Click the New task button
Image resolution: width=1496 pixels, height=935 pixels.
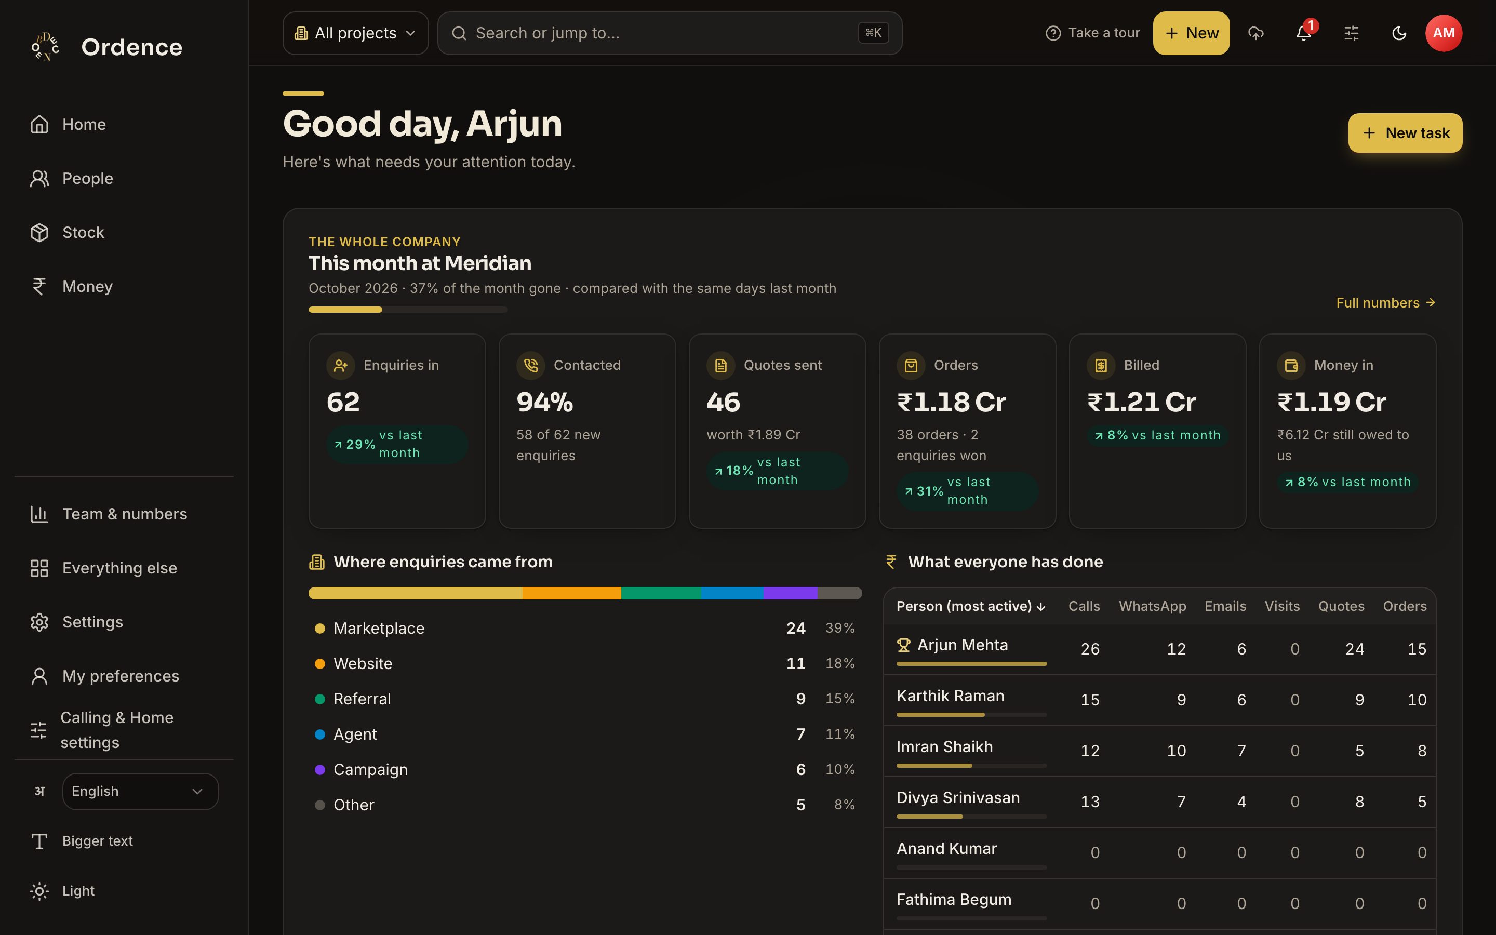[1405, 133]
